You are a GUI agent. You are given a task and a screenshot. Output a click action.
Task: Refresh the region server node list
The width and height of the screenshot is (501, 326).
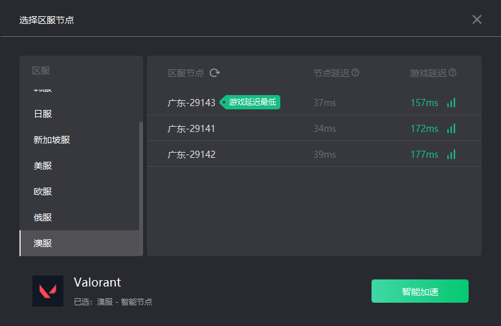tap(215, 73)
